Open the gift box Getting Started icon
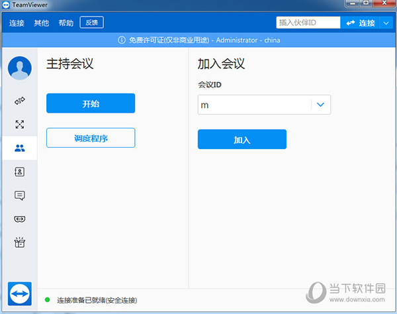This screenshot has height=314, width=397. (19, 242)
